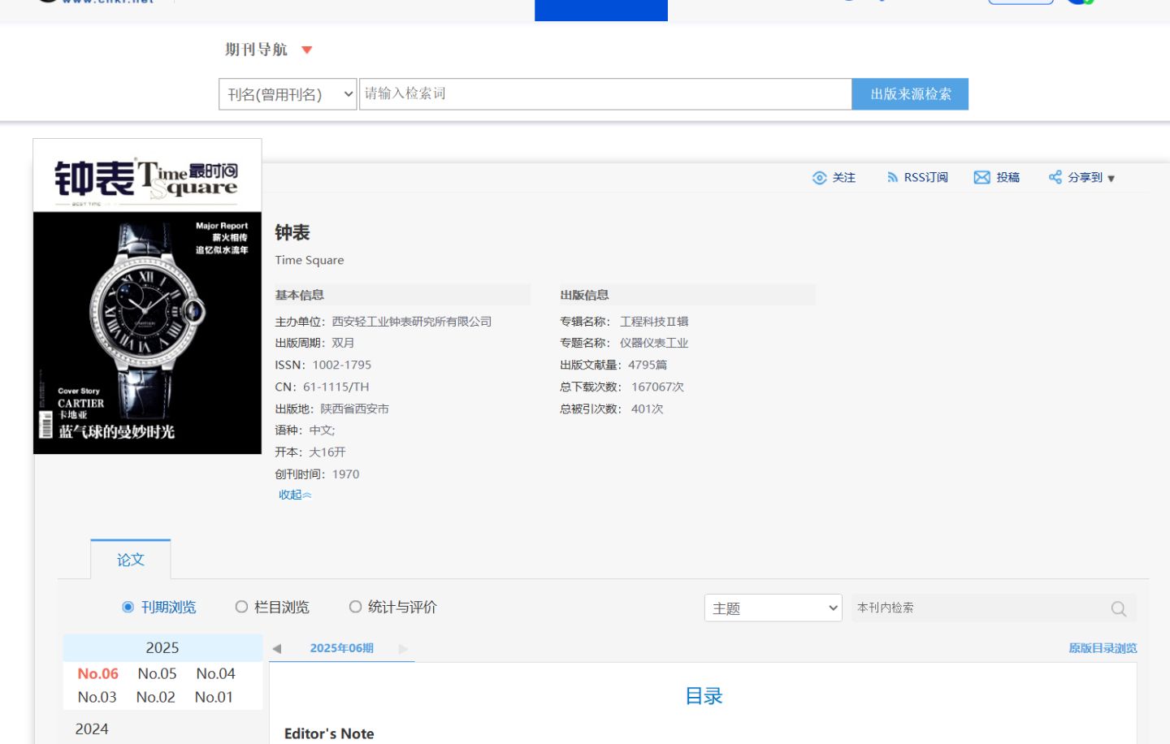Click the red 期刊导航 triangle arrow
The height and width of the screenshot is (744, 1170).
tap(307, 50)
